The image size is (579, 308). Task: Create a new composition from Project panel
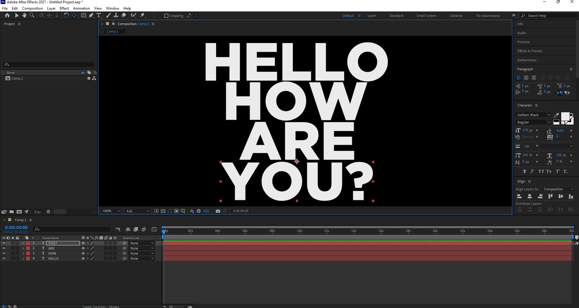19,212
